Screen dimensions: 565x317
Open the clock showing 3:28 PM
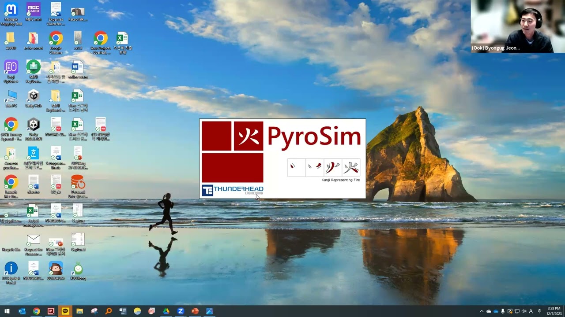click(x=554, y=311)
